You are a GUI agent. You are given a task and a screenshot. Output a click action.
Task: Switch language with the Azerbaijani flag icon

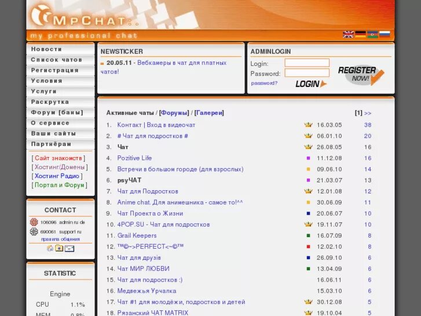373,34
